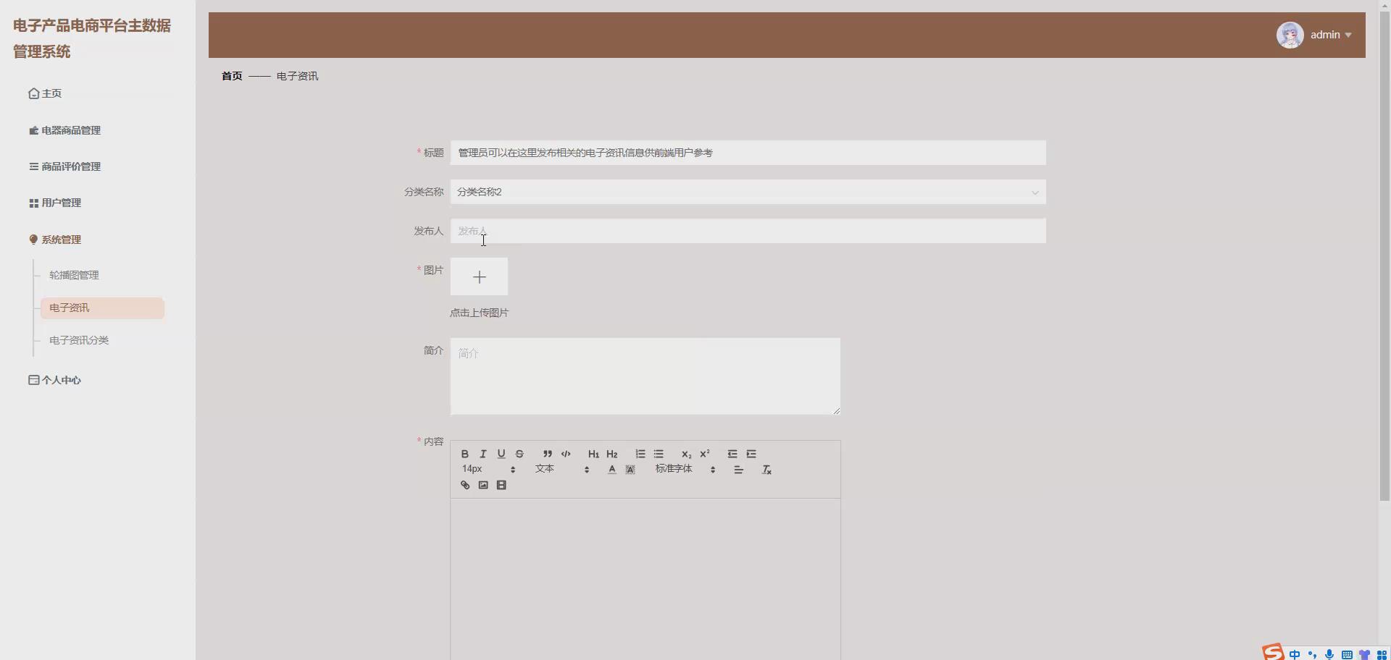The height and width of the screenshot is (660, 1391).
Task: Click the system title 电子产品电商平台主数据管理系统
Action: click(92, 38)
